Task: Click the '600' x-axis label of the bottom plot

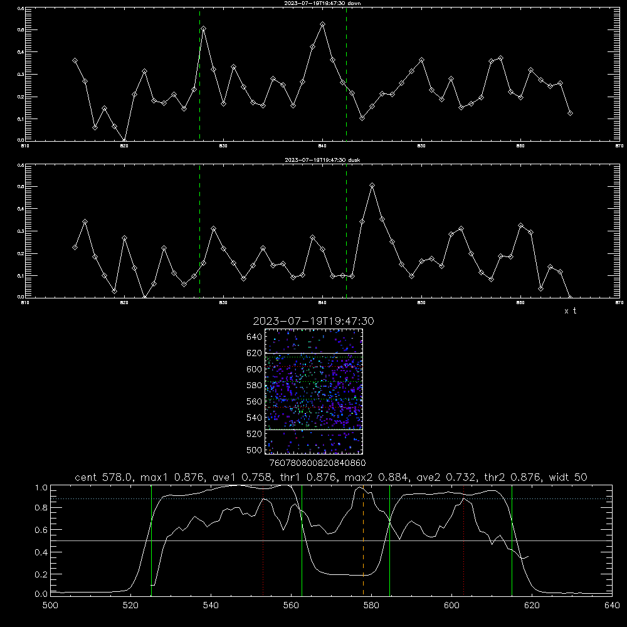Action: [452, 606]
